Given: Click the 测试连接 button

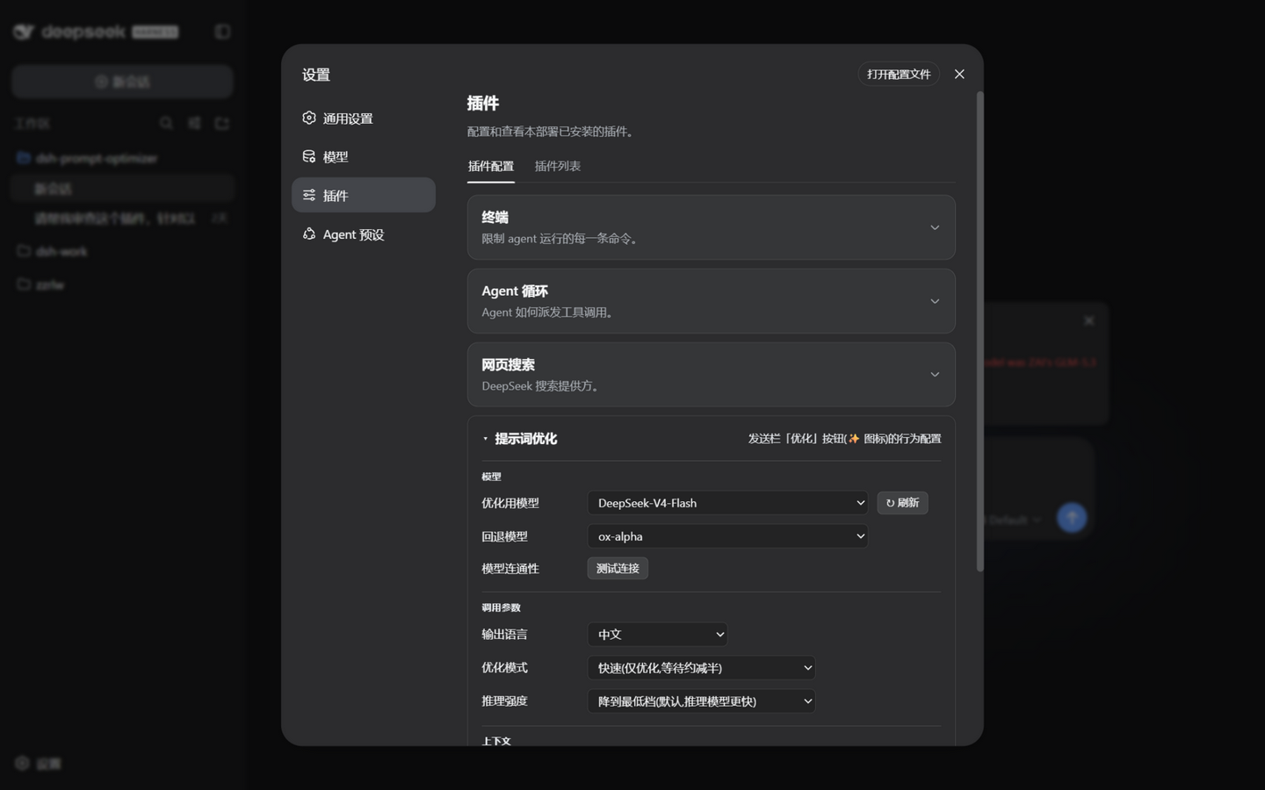Looking at the screenshot, I should click(x=618, y=569).
